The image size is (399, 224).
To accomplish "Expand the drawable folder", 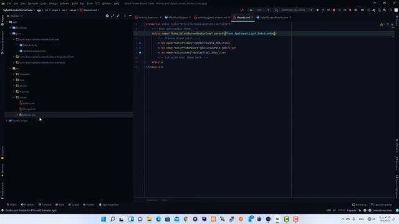I will click(x=14, y=74).
